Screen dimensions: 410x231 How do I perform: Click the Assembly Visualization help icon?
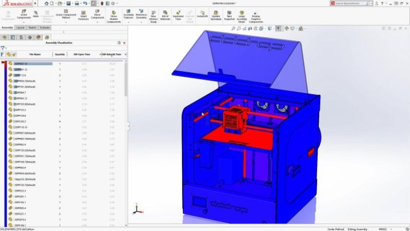pyautogui.click(x=119, y=43)
